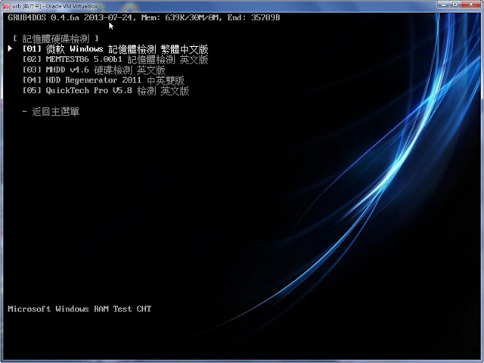
Task: Close the VirtualBox usb window
Action: 471,5
